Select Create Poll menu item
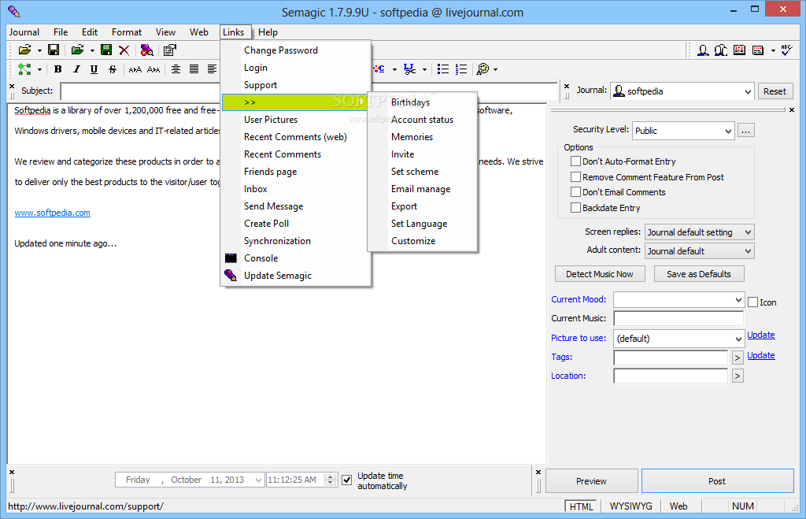Viewport: 806px width, 519px height. click(266, 224)
